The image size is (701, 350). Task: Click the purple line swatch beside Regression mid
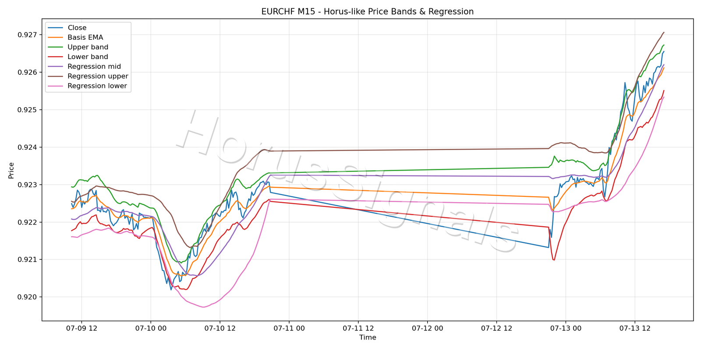tap(56, 66)
